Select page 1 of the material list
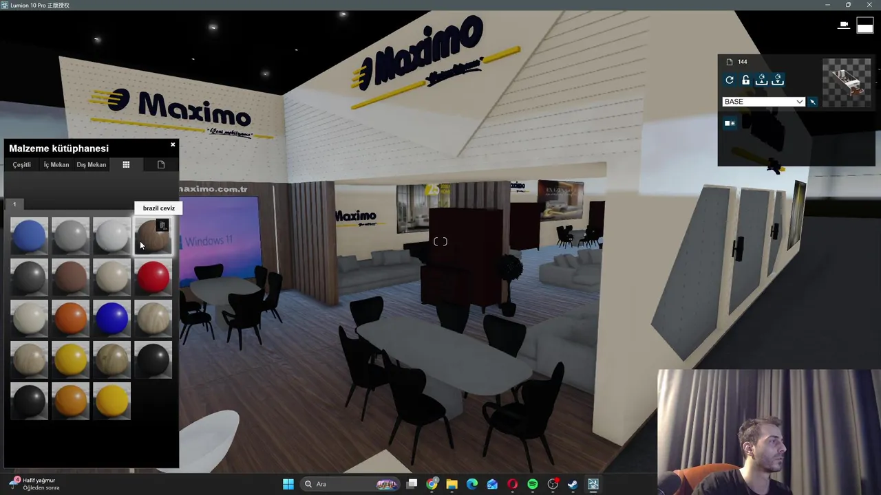This screenshot has height=495, width=881. [x=14, y=204]
